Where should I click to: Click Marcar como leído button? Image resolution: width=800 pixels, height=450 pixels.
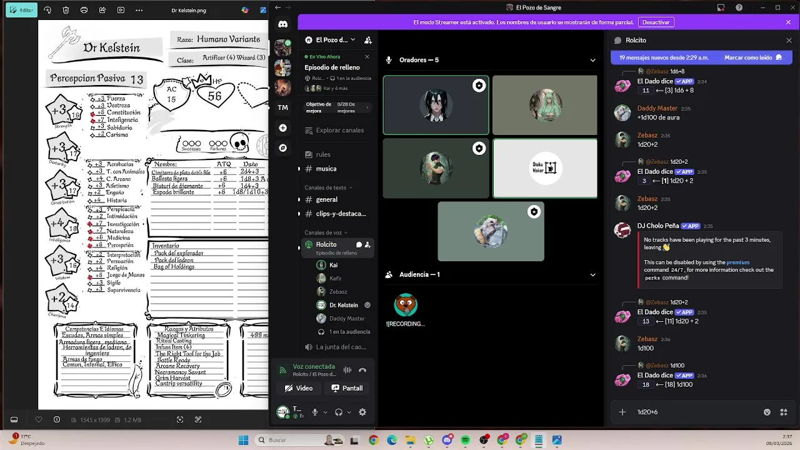(752, 57)
